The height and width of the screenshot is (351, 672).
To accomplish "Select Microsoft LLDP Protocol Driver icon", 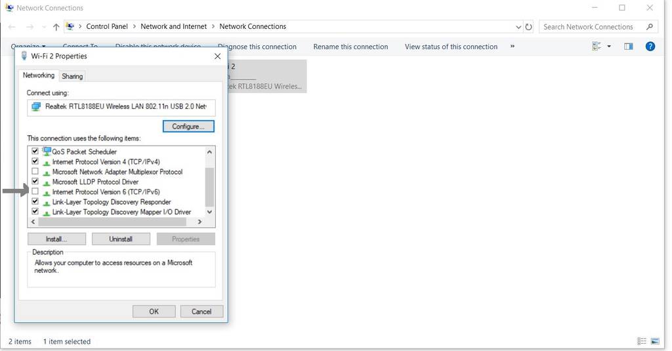I will pos(47,182).
